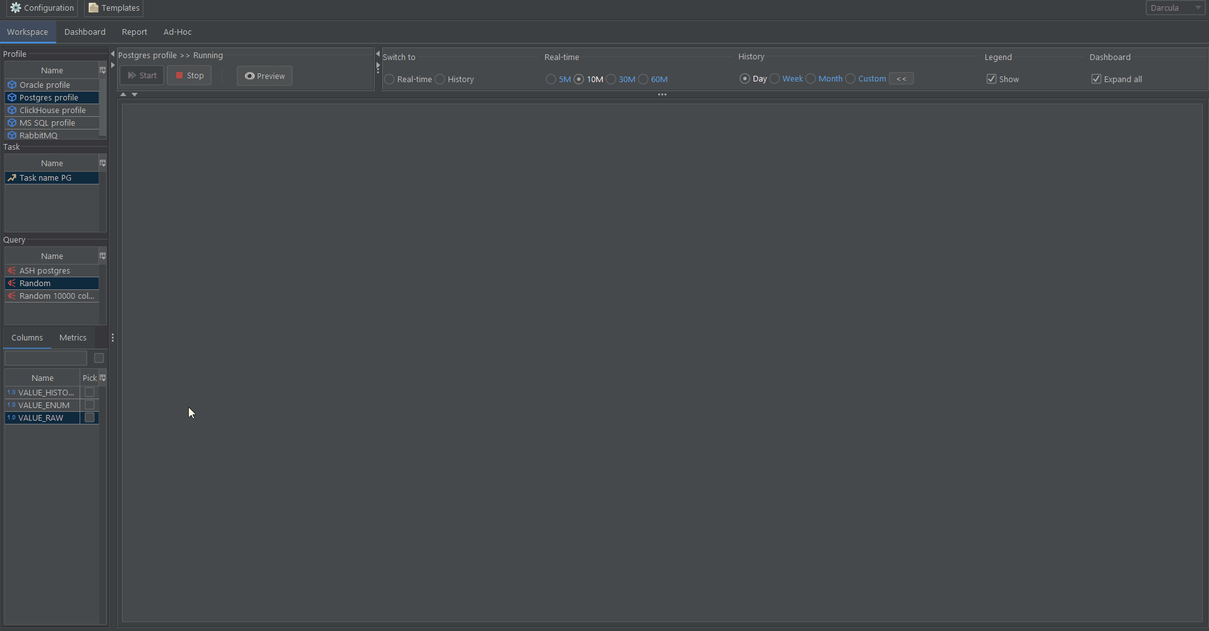Click the RabbitMQ cube icon
Screen dimensions: 1209x631
(12, 135)
